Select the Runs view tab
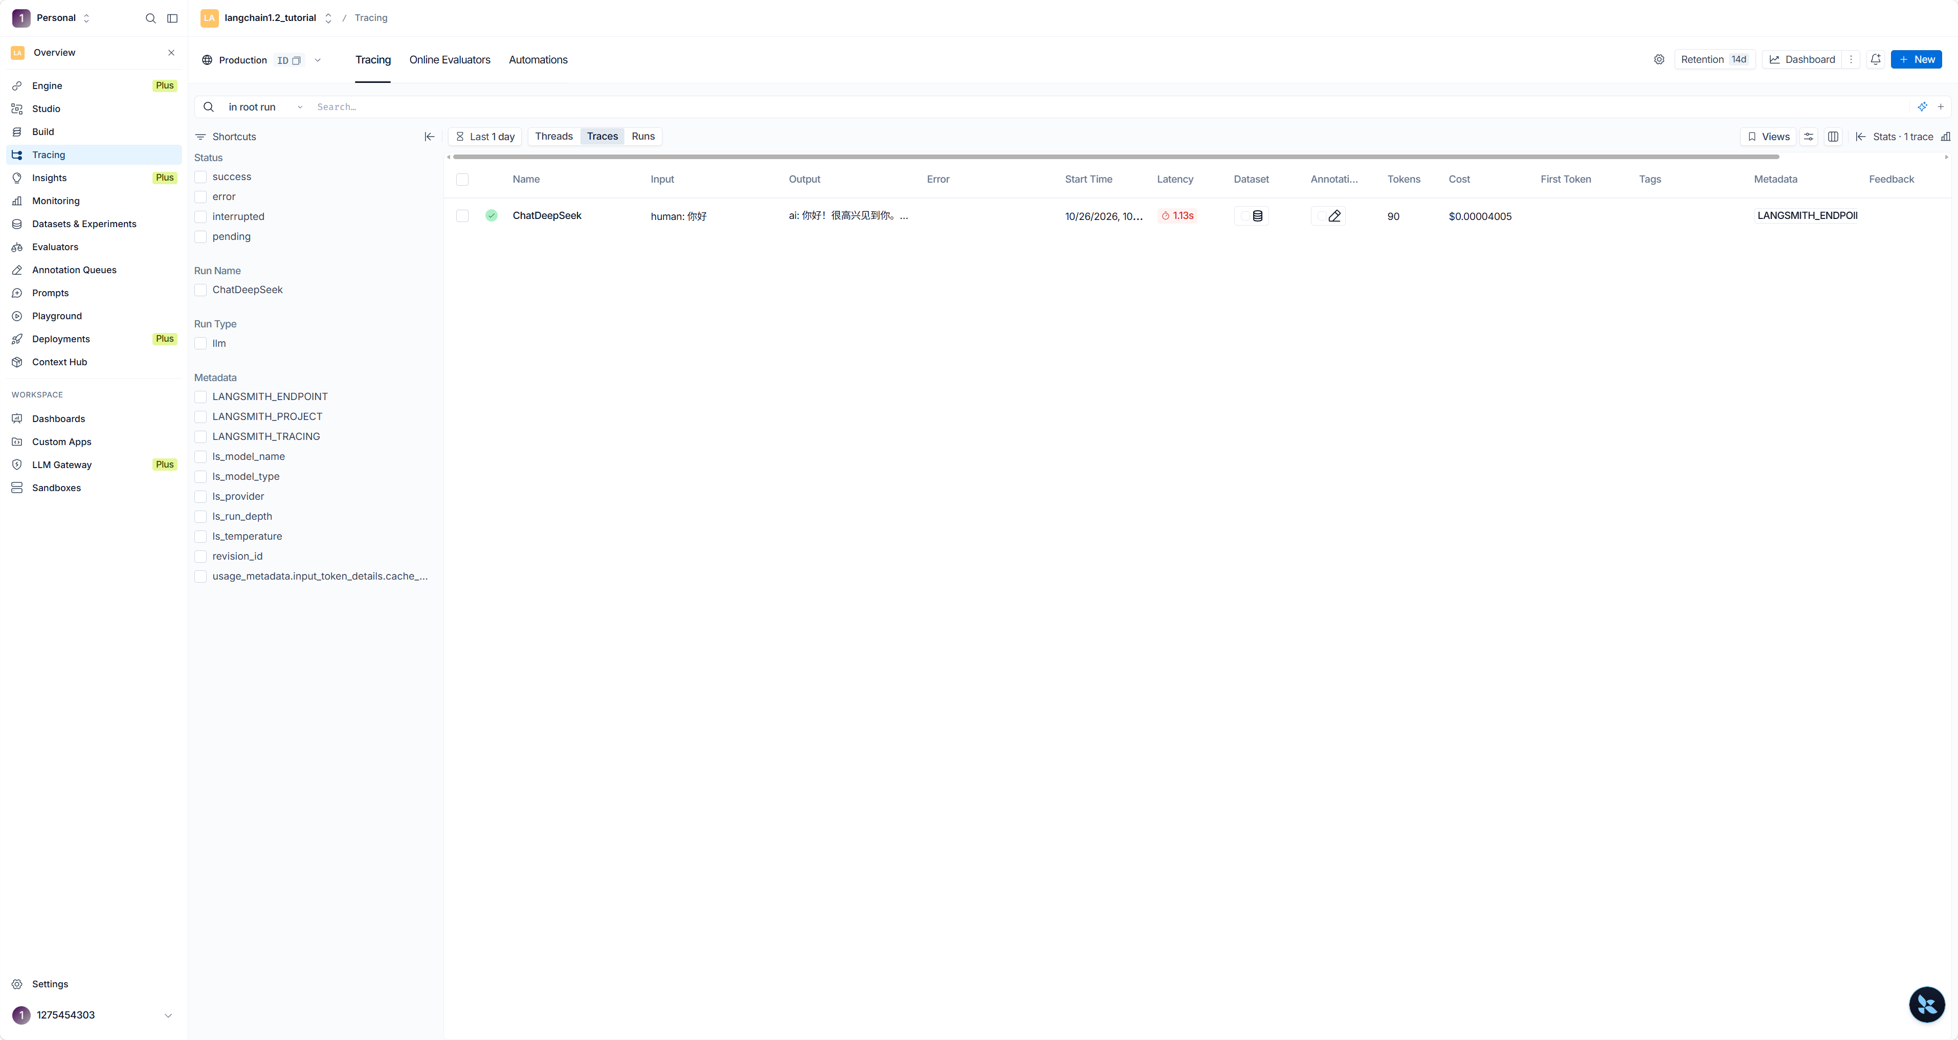The height and width of the screenshot is (1040, 1958). point(643,136)
